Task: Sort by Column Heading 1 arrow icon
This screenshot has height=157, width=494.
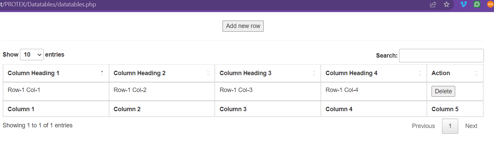Action: [102, 73]
